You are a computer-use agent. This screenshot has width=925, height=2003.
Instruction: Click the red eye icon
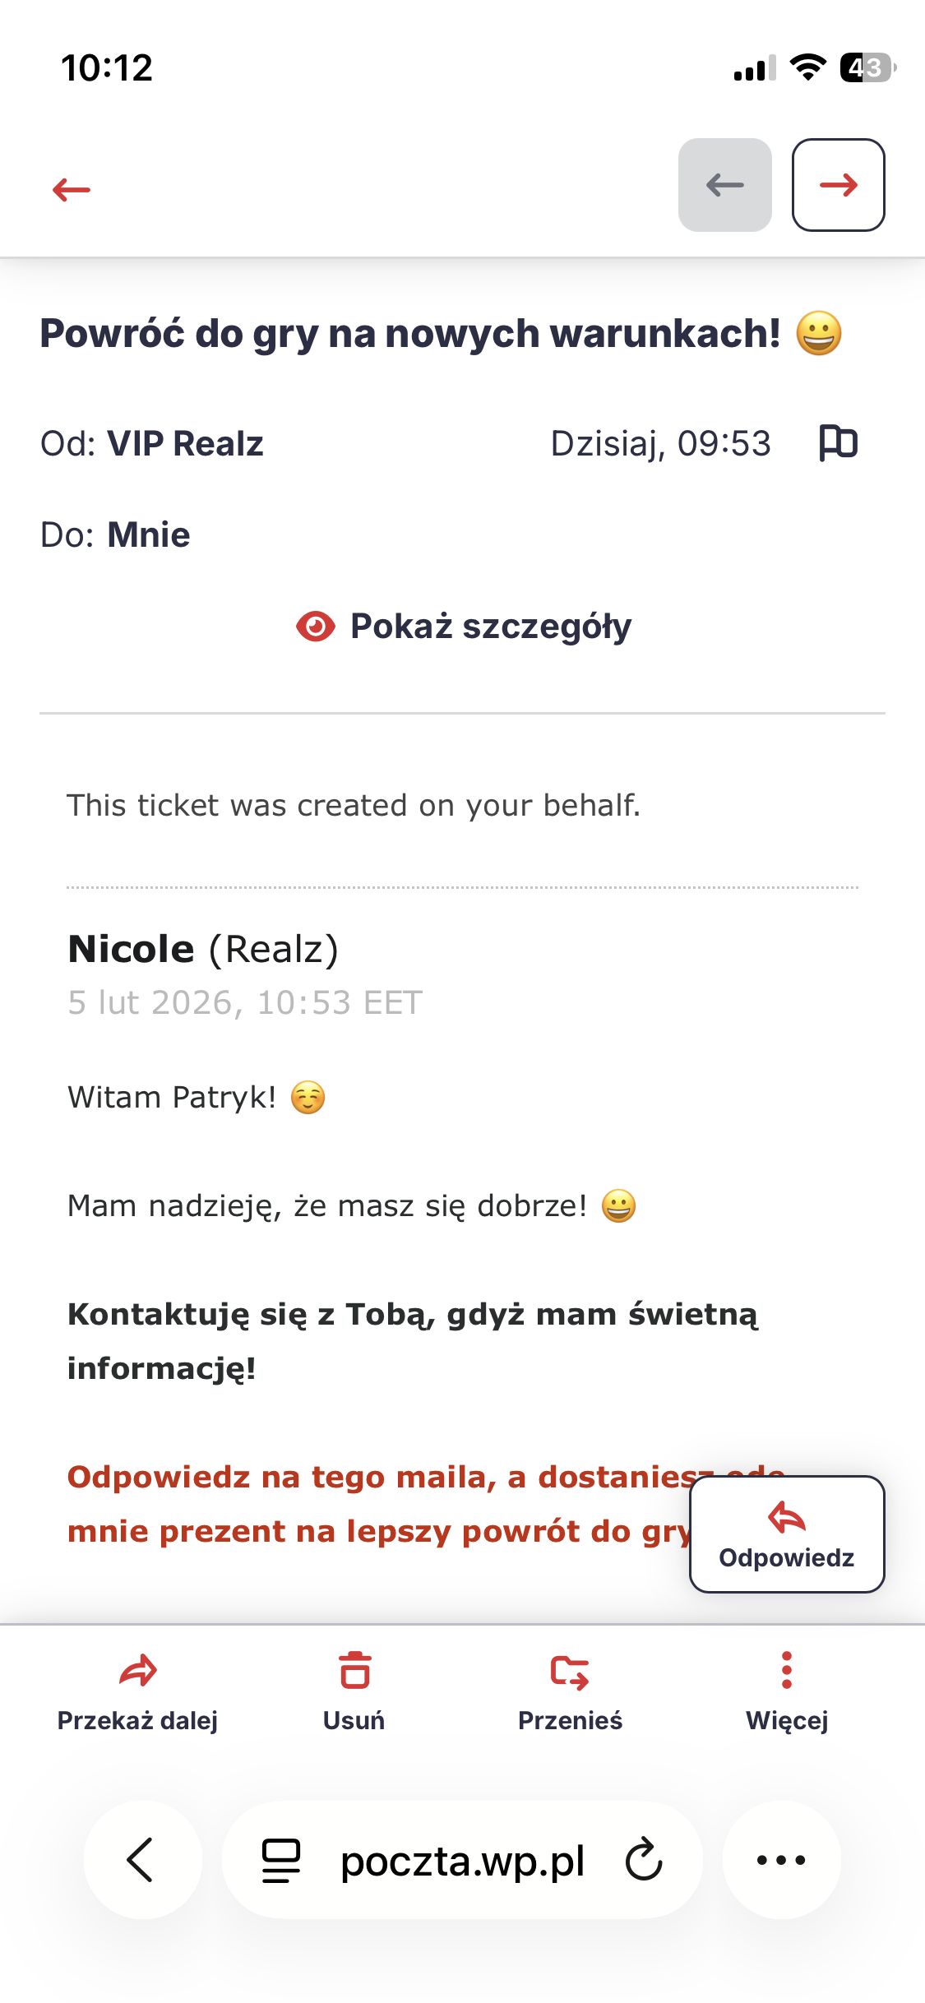315,627
